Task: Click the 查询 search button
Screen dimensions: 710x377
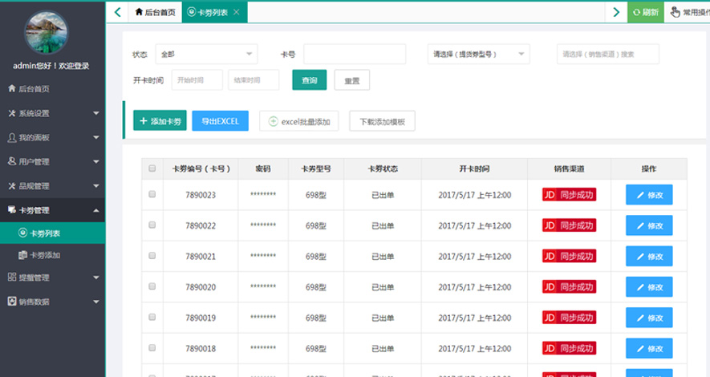Action: (x=309, y=80)
